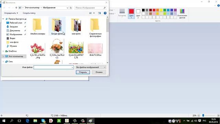
Task: Click Paint's zoom in plus button
Action: click(x=218, y=116)
